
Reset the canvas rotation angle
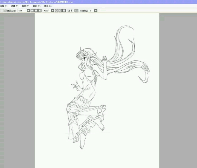pyautogui.click(x=64, y=11)
